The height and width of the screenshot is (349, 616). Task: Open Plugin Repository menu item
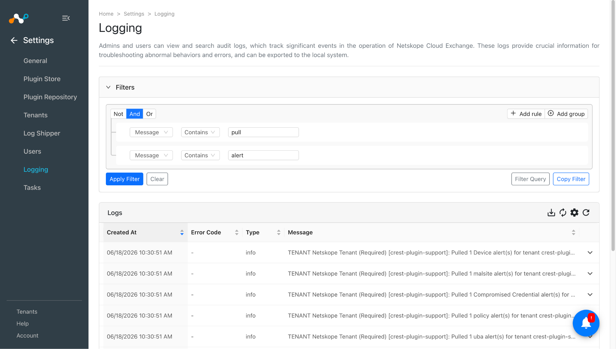coord(50,97)
